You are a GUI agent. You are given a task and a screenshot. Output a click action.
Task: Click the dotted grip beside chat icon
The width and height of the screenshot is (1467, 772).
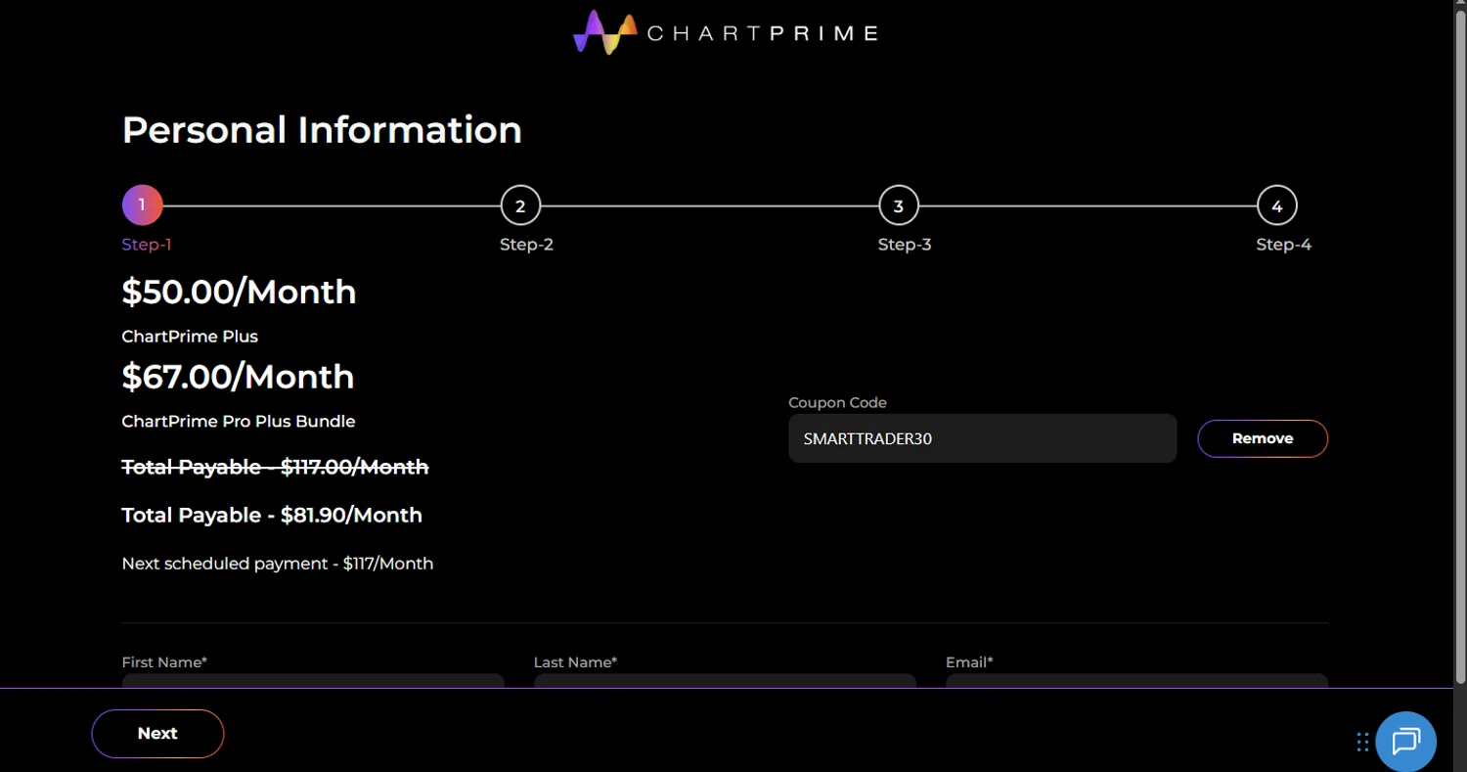1362,742
